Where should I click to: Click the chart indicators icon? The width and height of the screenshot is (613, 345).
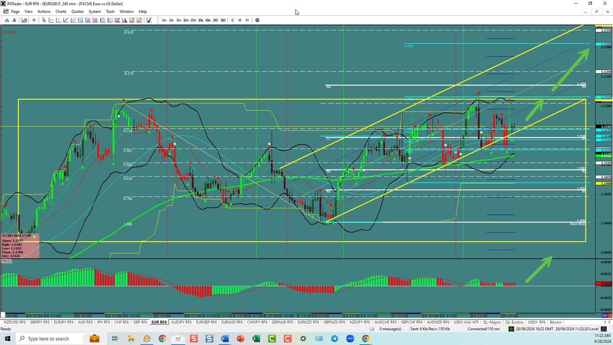tap(25, 20)
